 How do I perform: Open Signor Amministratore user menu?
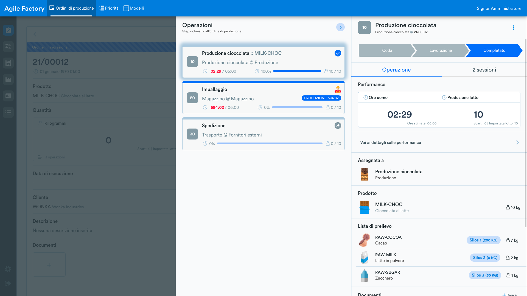499,8
